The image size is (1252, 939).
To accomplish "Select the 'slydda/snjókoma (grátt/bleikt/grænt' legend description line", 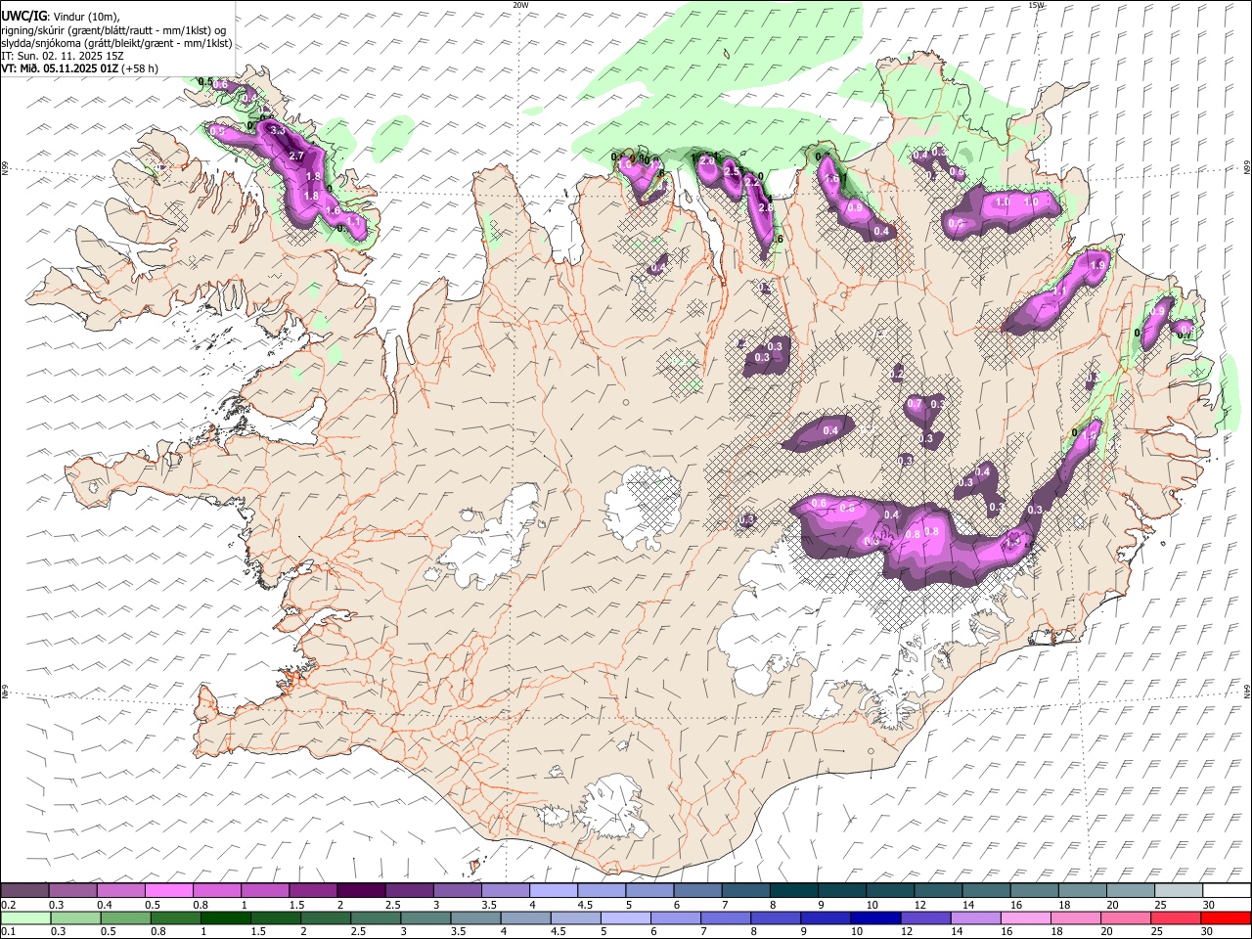I will pos(116,43).
